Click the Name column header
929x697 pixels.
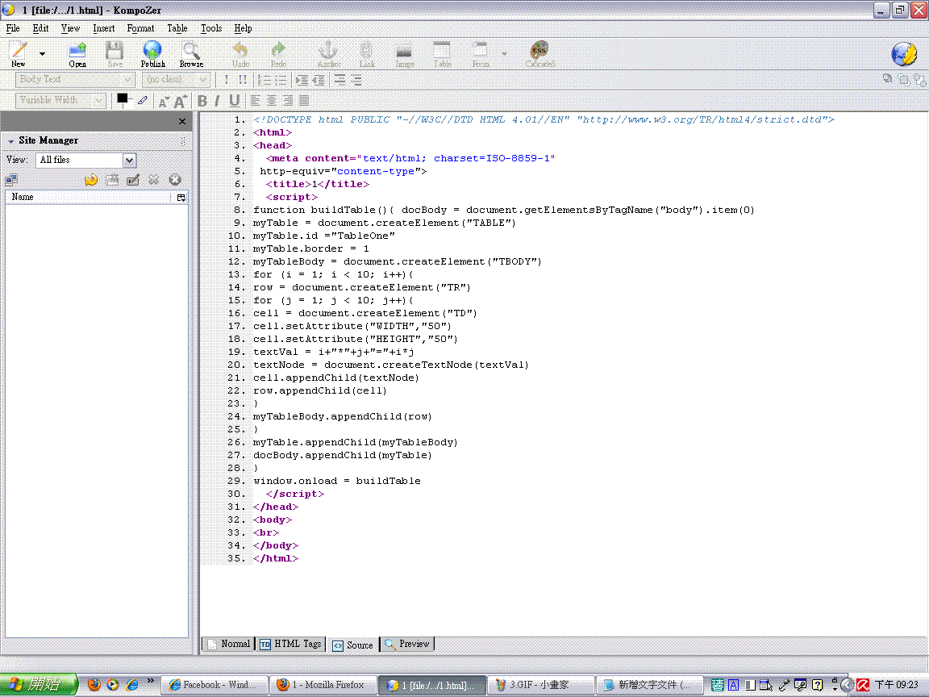(x=89, y=197)
